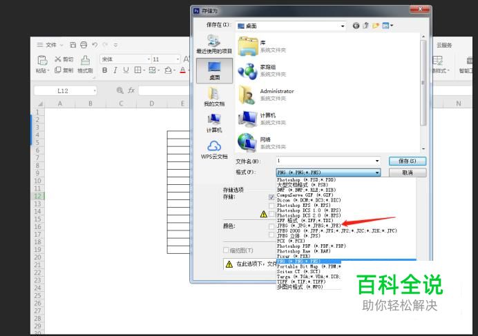Viewport: 478px width, 336px height.
Task: Click the WPS undo arrow
Action: coord(95,45)
